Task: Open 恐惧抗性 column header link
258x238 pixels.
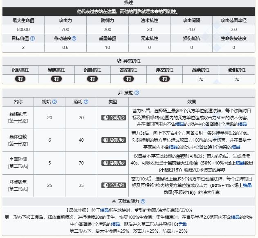Action: pos(237,70)
